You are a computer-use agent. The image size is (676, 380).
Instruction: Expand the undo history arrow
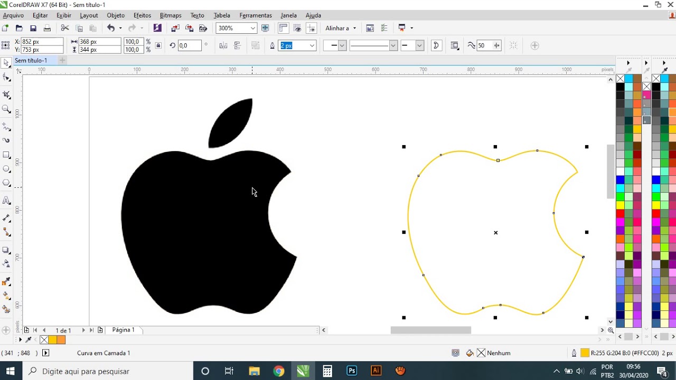click(120, 28)
